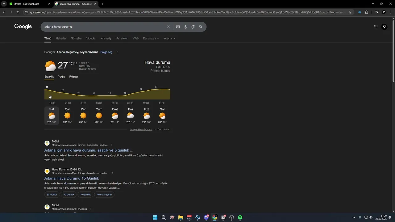Switch to the Görseller tab

pos(76,39)
